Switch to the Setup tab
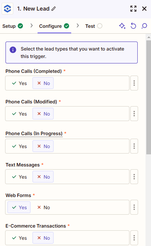 coord(13,26)
